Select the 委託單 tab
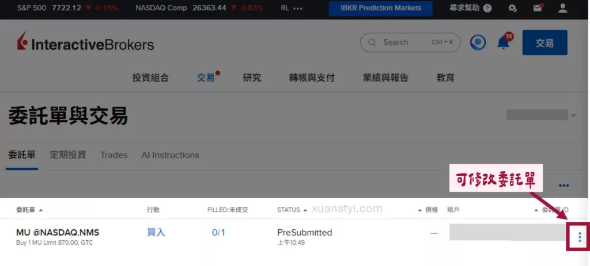Screen dimensions: 590x266 (22, 155)
